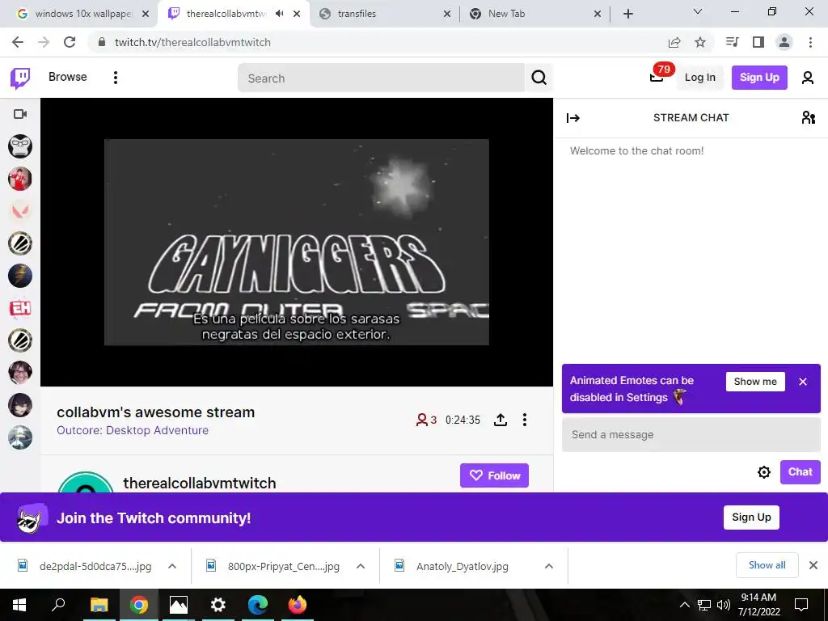Open File Explorer from taskbar
This screenshot has width=828, height=621.
point(99,605)
